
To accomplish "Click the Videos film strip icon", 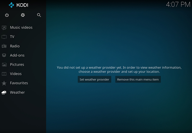I will [x=4, y=74].
